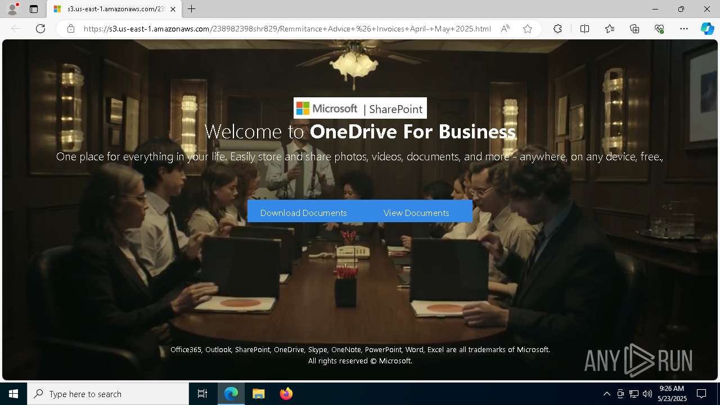Toggle split screen view icon
The image size is (720, 405).
(584, 29)
